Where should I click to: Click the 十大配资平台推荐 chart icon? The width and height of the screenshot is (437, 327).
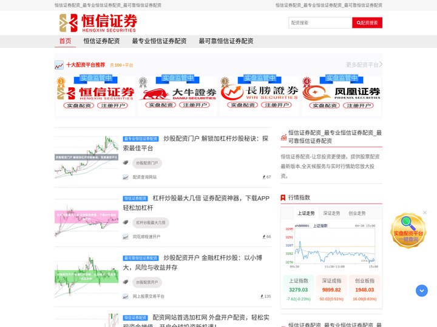(59, 65)
